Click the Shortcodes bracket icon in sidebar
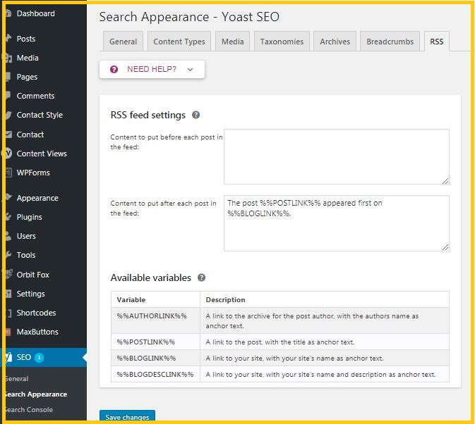 (x=8, y=313)
